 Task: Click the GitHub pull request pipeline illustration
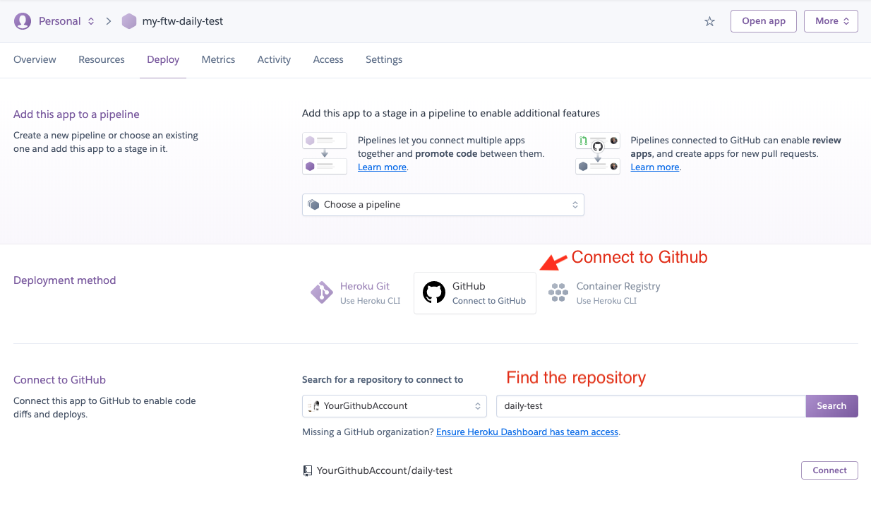tap(597, 153)
